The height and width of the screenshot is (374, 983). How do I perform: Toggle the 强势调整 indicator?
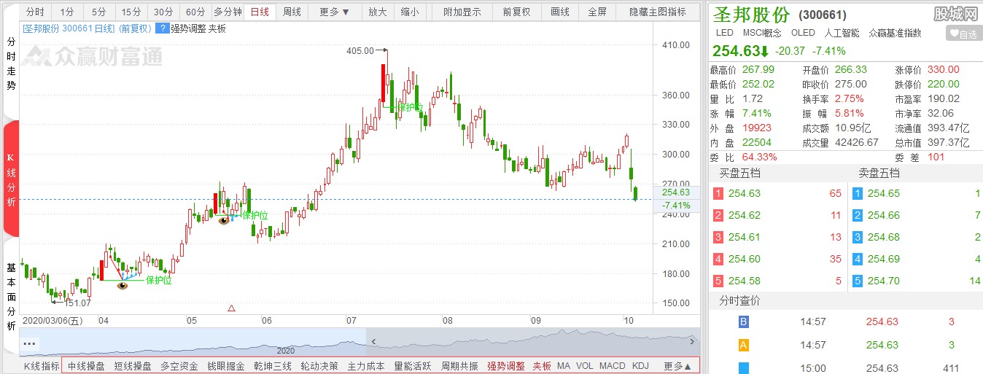point(506,366)
